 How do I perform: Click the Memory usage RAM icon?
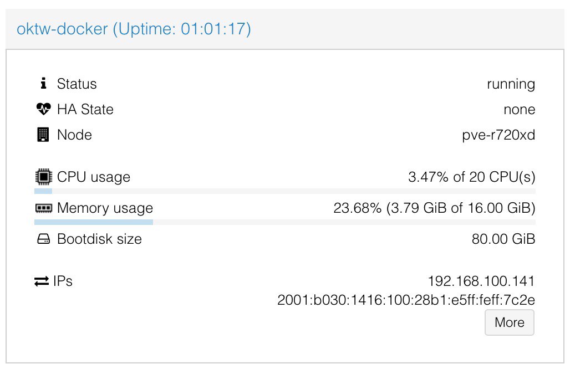click(44, 208)
